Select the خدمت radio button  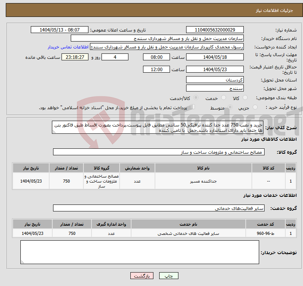click(223, 98)
